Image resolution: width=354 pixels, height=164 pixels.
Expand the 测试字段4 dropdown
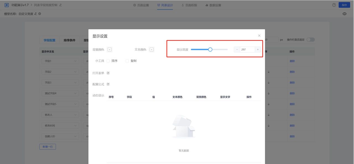pos(60,93)
